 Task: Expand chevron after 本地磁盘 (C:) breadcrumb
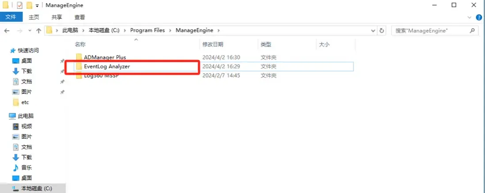[125, 30]
